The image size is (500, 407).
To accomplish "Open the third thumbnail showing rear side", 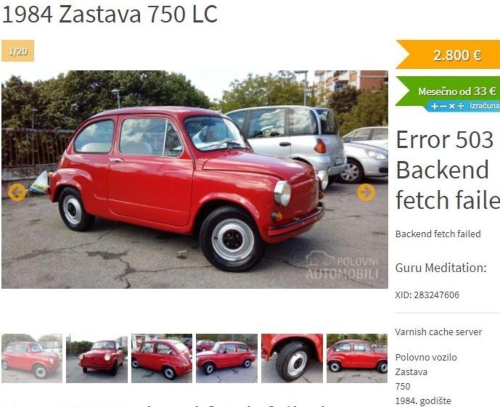I will click(x=161, y=358).
